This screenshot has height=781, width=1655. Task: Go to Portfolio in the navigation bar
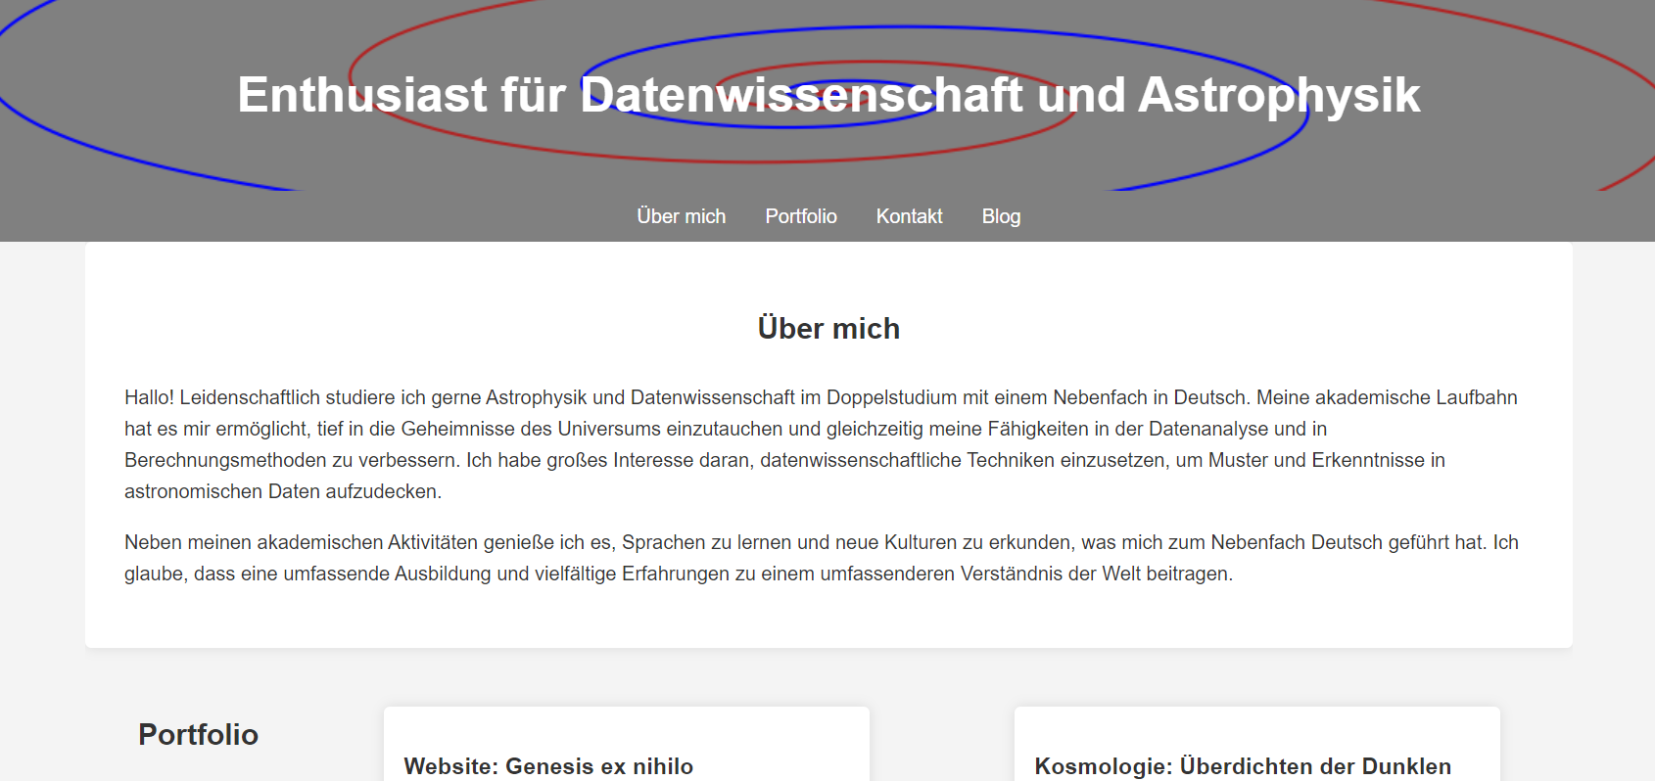tap(800, 216)
